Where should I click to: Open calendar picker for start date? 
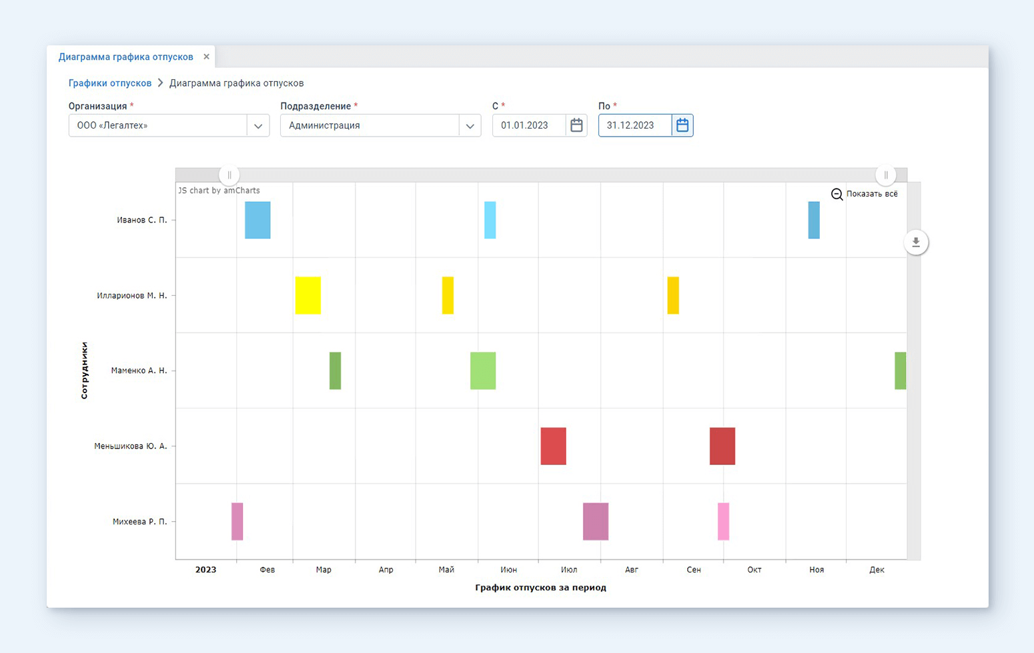coord(576,125)
